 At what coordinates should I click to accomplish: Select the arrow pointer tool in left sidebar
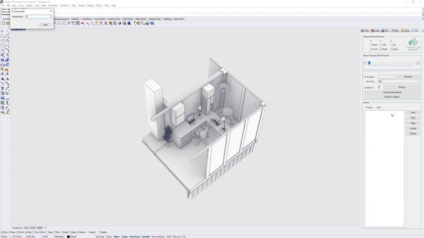coord(3,31)
